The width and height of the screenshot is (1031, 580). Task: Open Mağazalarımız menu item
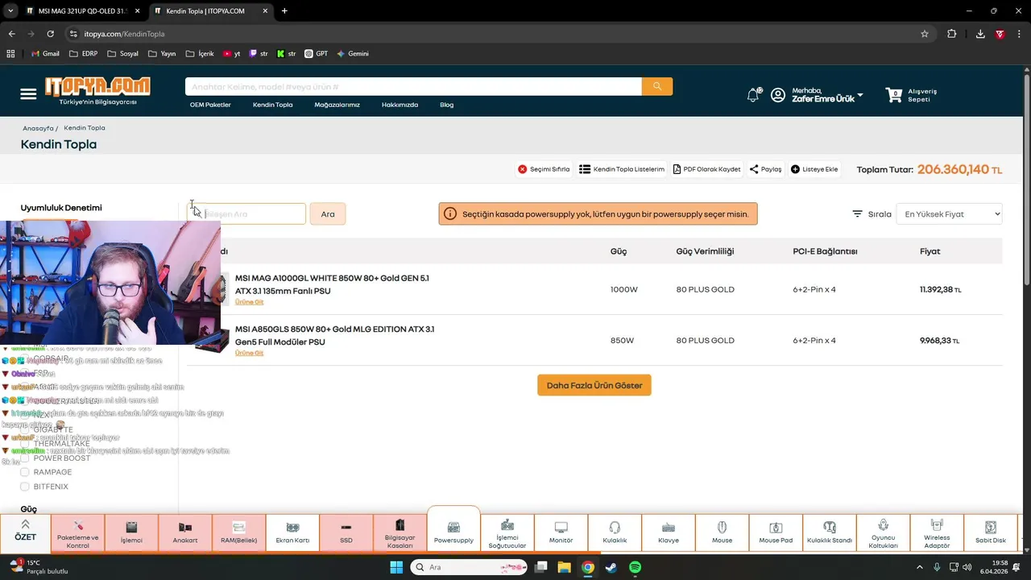coord(337,105)
